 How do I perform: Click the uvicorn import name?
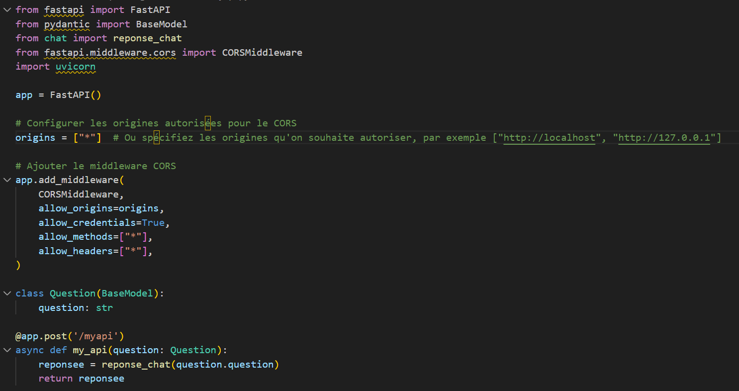click(x=75, y=67)
